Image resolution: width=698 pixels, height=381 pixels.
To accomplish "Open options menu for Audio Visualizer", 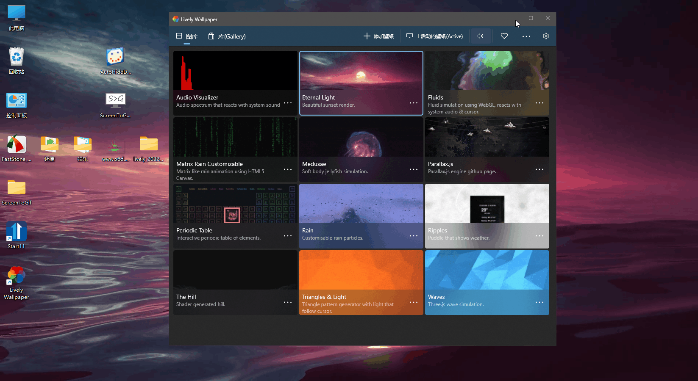I will click(x=288, y=103).
